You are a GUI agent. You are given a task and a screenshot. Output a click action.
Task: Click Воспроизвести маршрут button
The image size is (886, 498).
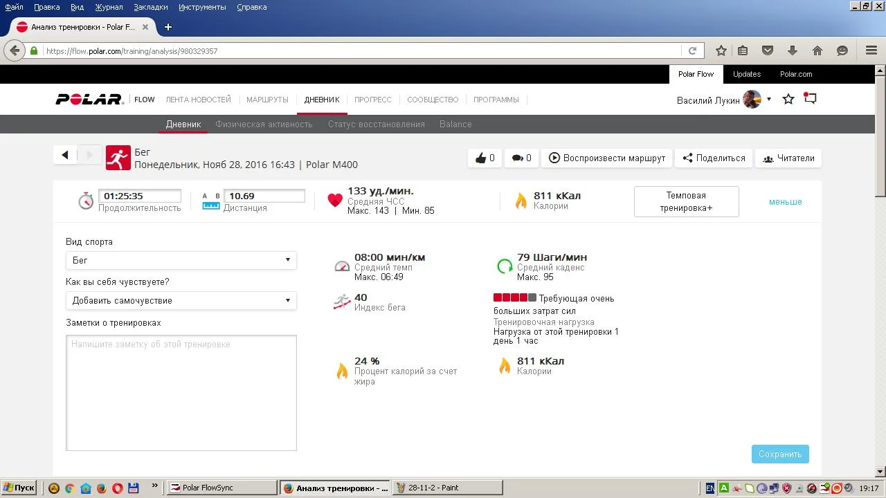[x=607, y=158]
